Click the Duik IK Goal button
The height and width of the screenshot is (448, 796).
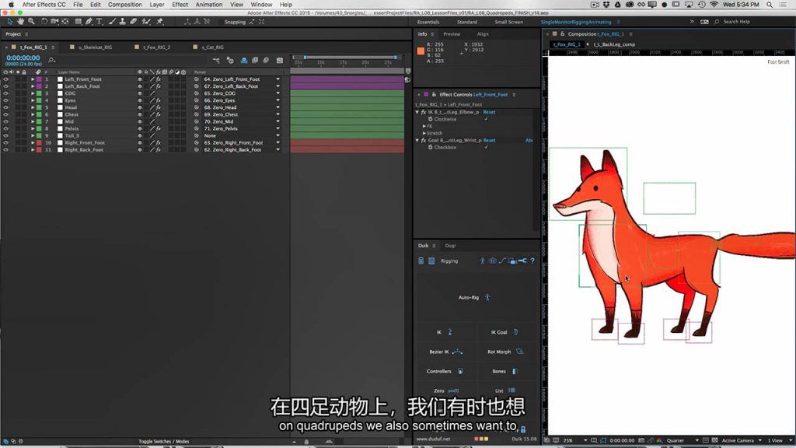coord(504,332)
